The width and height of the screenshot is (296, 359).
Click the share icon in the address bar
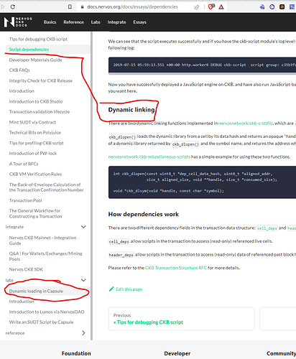[196, 7]
